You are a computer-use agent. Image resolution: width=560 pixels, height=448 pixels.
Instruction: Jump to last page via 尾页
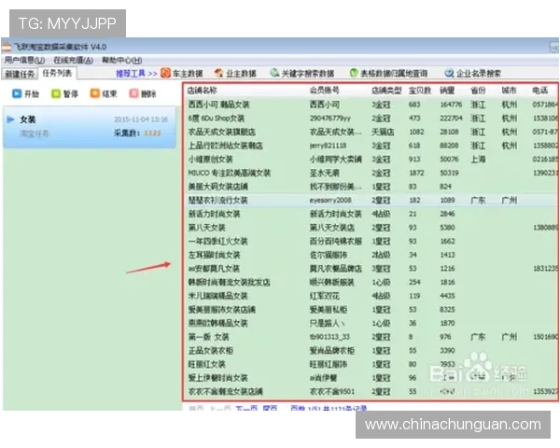[270, 408]
